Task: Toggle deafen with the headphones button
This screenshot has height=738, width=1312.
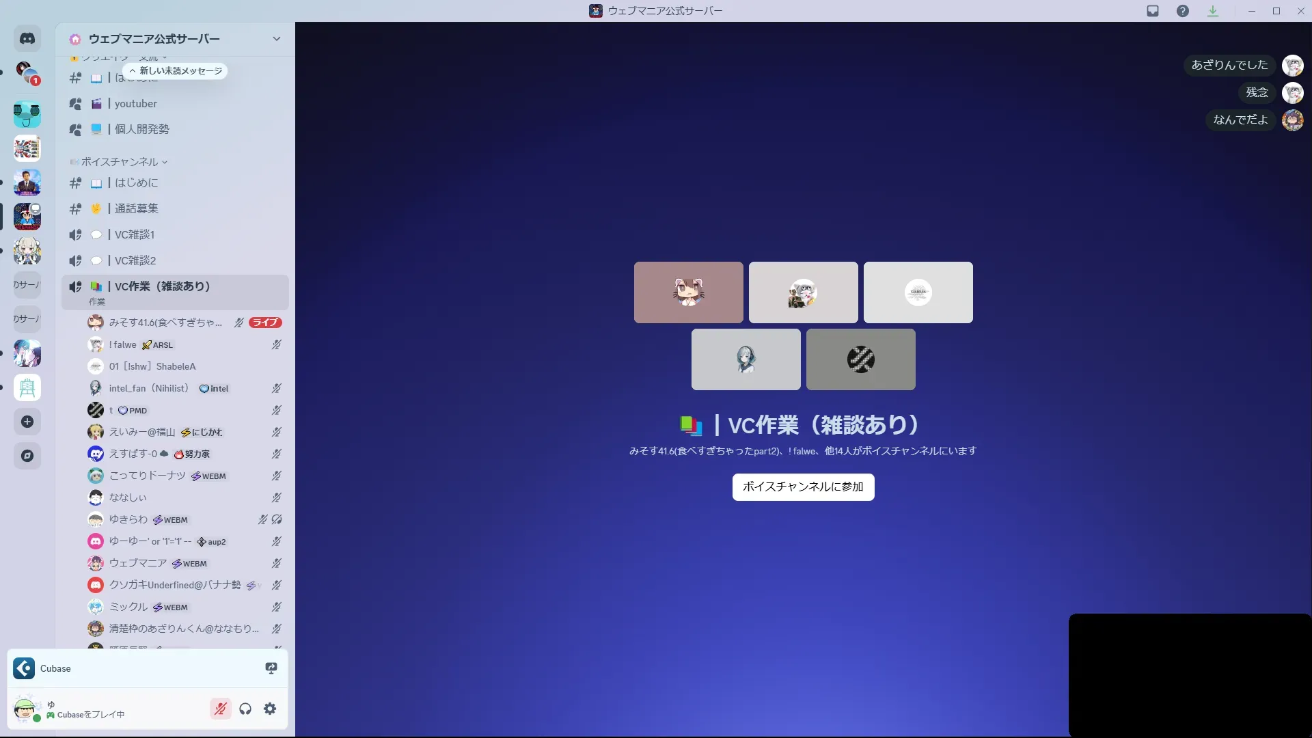Action: coord(245,709)
